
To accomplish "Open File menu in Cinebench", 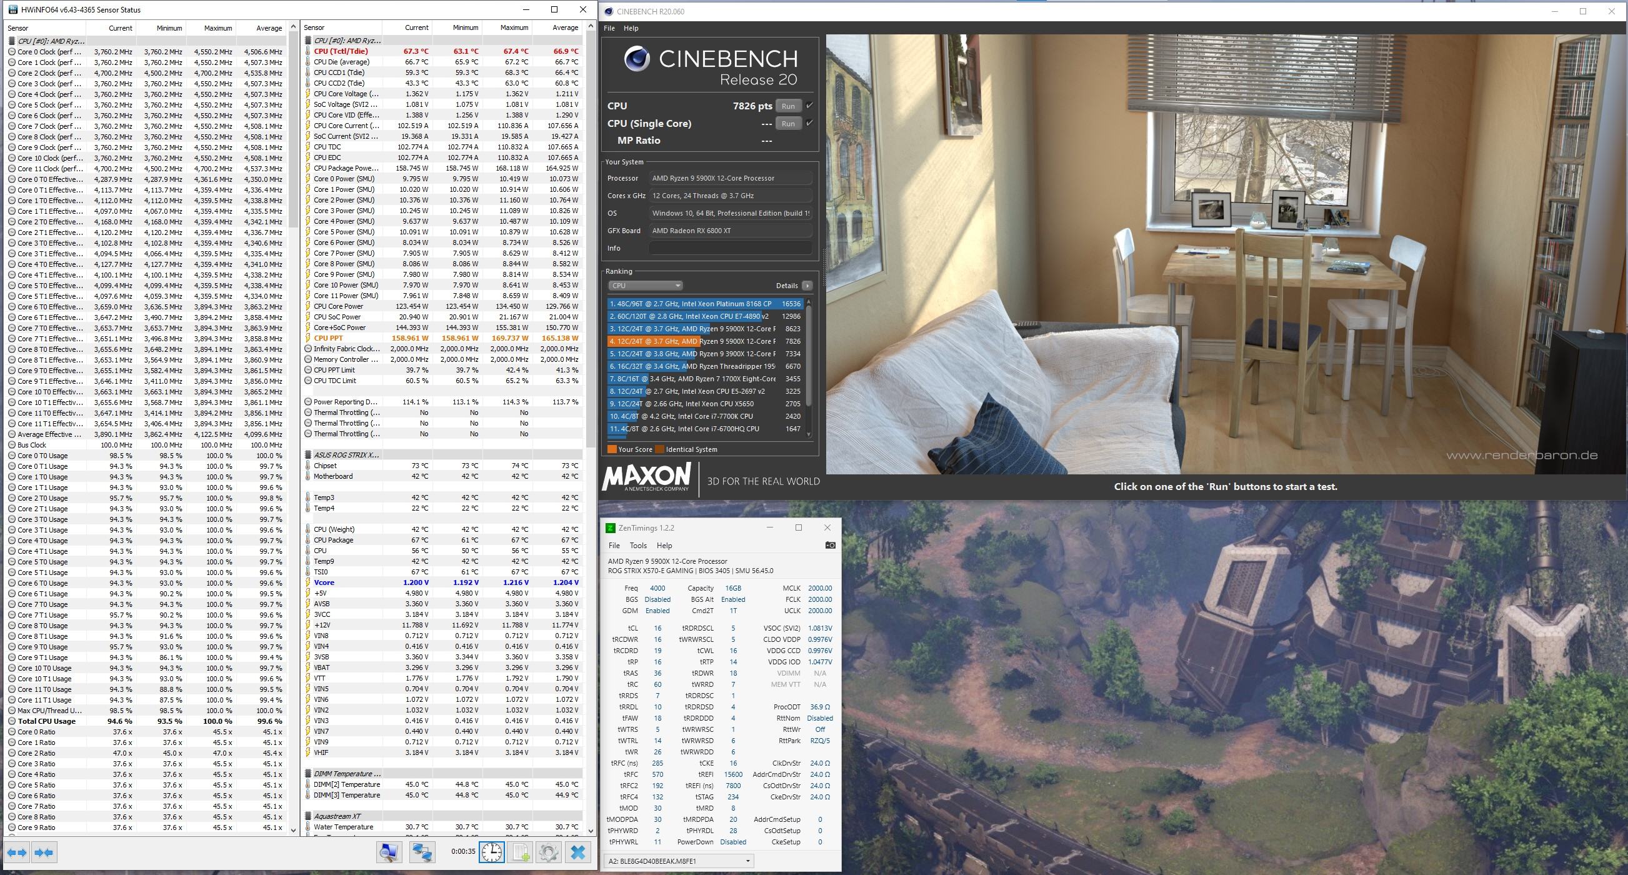I will pyautogui.click(x=609, y=29).
